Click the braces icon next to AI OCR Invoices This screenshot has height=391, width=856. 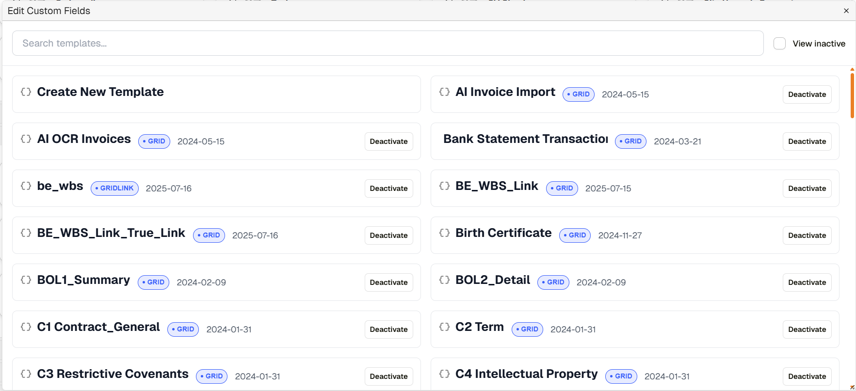[26, 139]
